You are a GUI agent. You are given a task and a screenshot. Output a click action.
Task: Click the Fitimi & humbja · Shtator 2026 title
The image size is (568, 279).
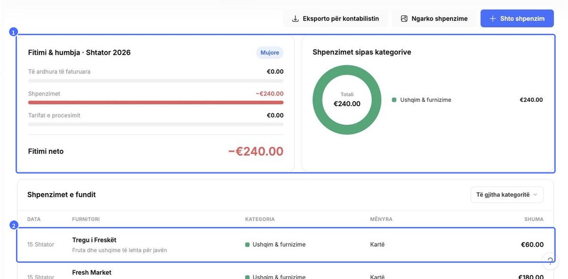pos(80,53)
